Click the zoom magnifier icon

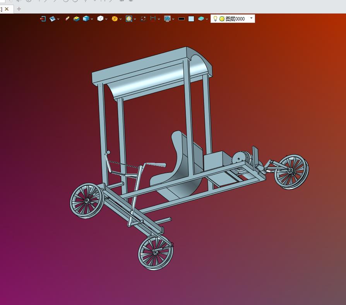point(129,19)
